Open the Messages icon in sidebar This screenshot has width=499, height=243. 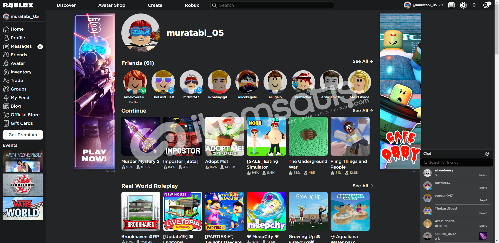point(6,46)
